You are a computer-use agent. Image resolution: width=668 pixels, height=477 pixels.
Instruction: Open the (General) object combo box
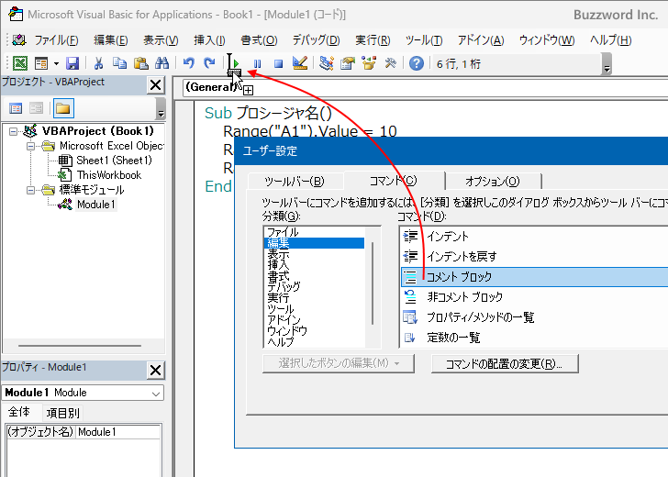425,88
